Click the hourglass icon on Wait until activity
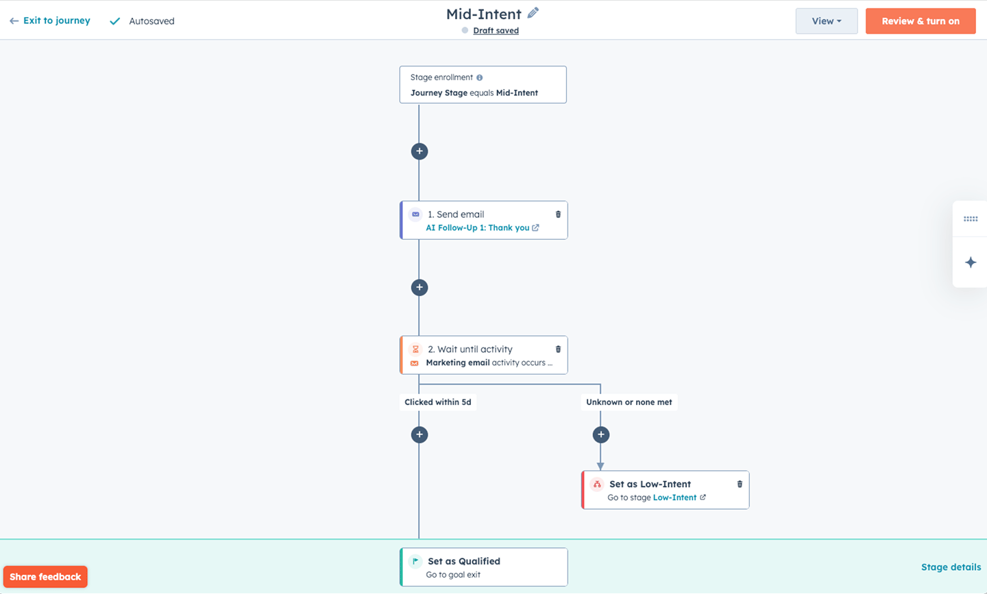The height and width of the screenshot is (594, 987). pos(415,349)
